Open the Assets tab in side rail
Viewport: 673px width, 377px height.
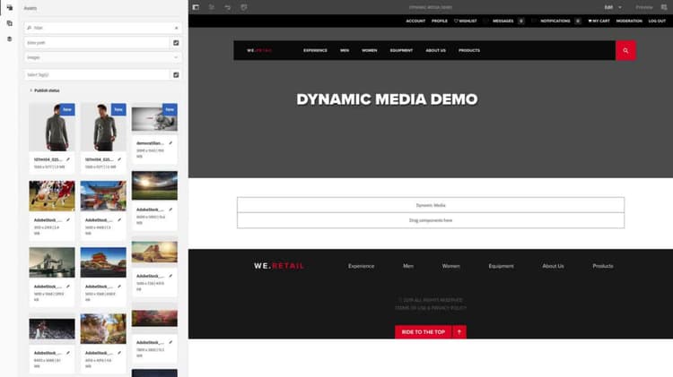10,8
